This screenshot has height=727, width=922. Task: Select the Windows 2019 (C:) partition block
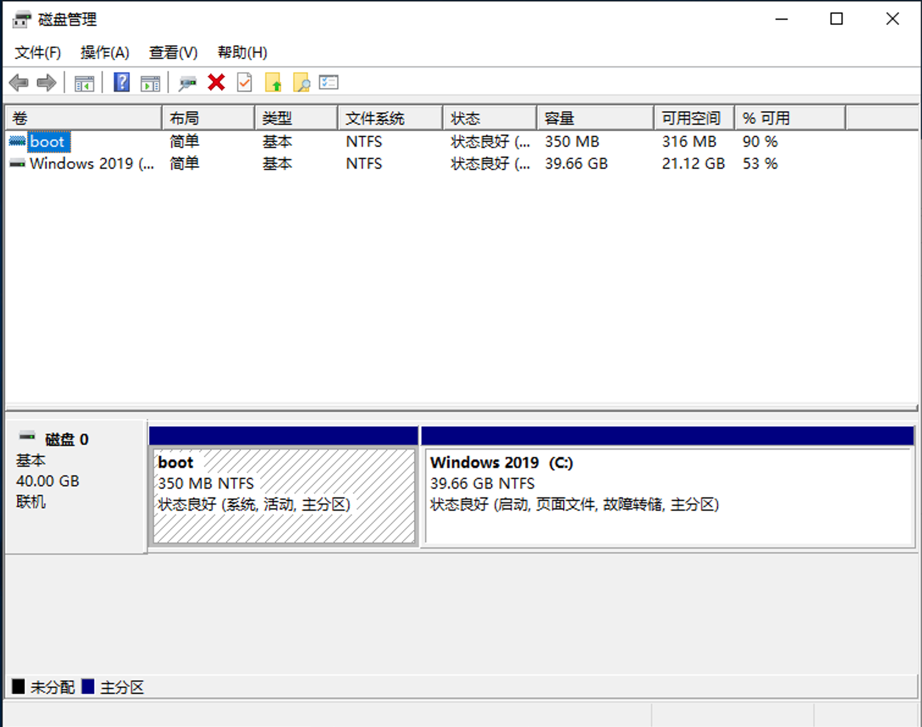pyautogui.click(x=668, y=495)
